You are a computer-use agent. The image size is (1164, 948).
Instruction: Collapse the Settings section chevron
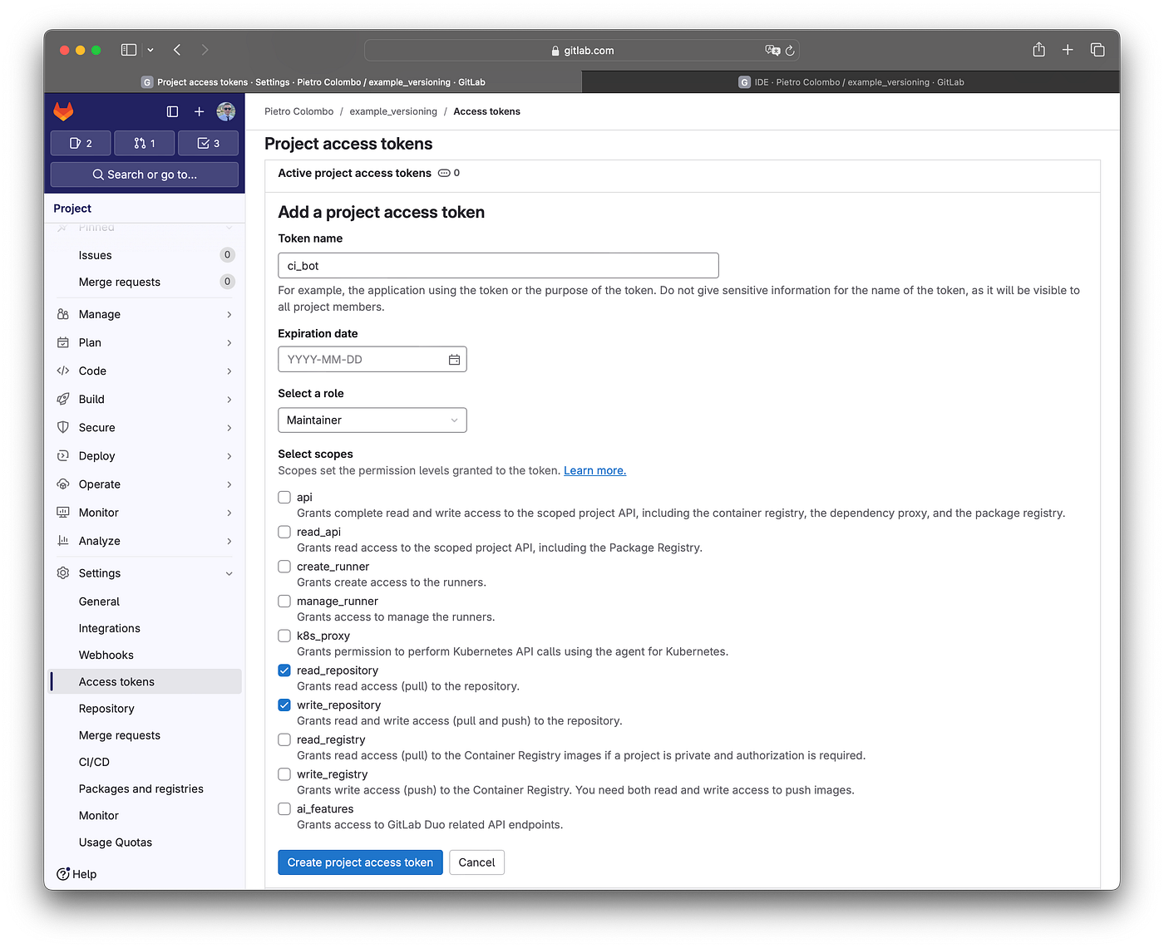tap(229, 573)
